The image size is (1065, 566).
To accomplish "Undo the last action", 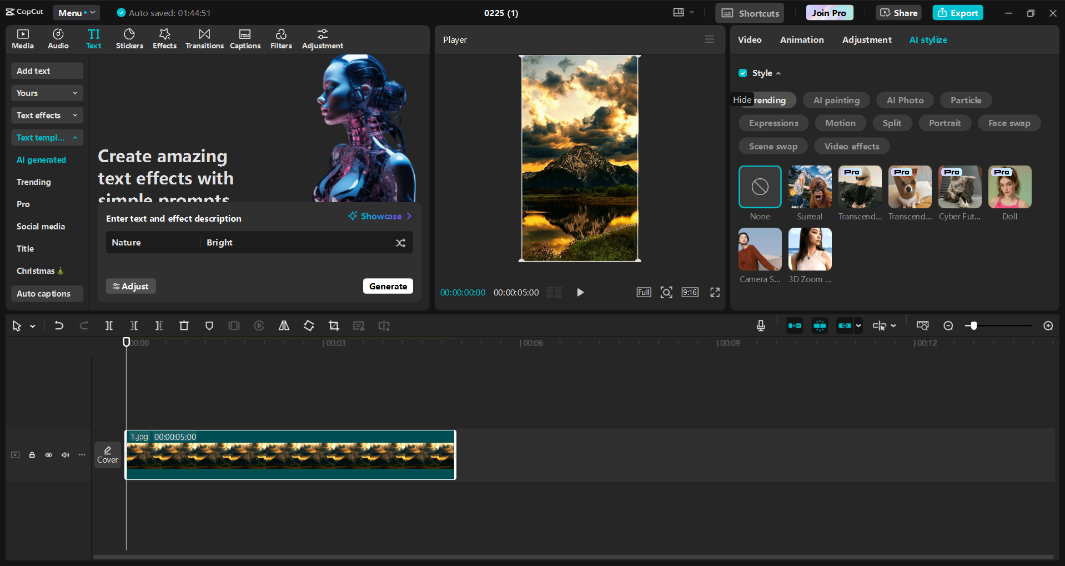I will (x=58, y=325).
